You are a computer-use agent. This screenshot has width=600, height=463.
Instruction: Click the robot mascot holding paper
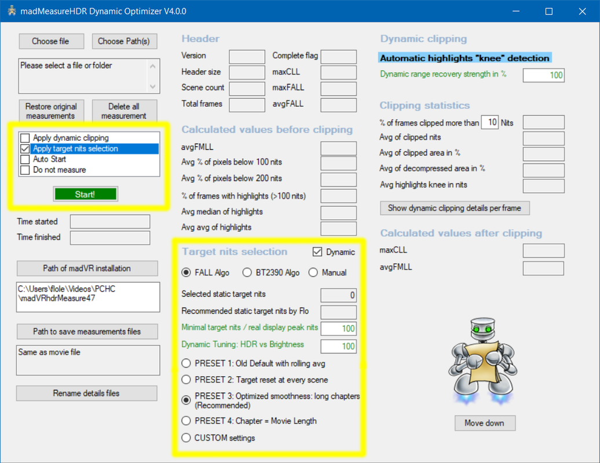click(x=482, y=361)
